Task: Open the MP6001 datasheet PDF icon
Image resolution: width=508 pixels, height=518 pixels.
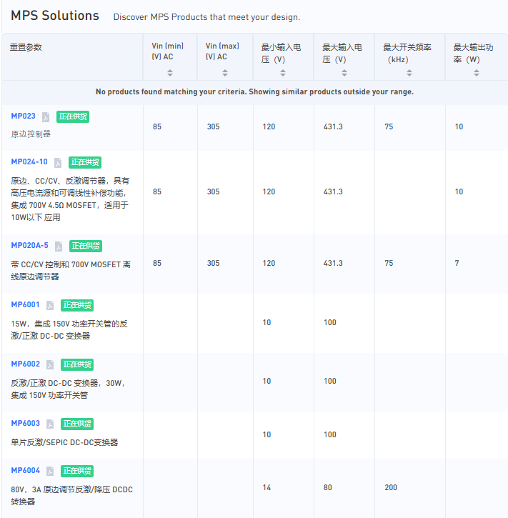Action: coord(50,306)
